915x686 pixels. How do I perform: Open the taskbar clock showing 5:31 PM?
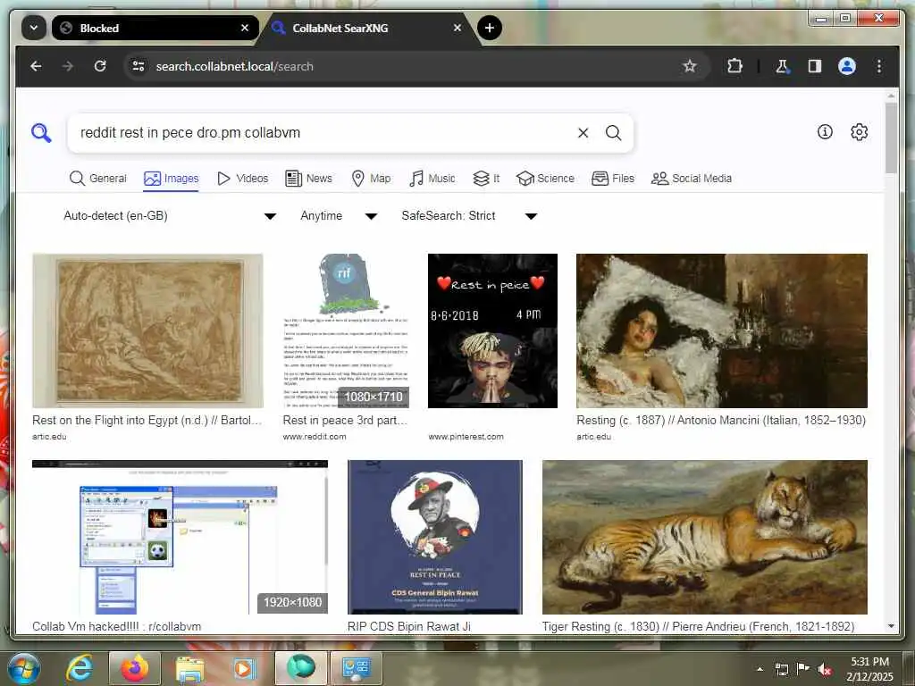(x=869, y=669)
